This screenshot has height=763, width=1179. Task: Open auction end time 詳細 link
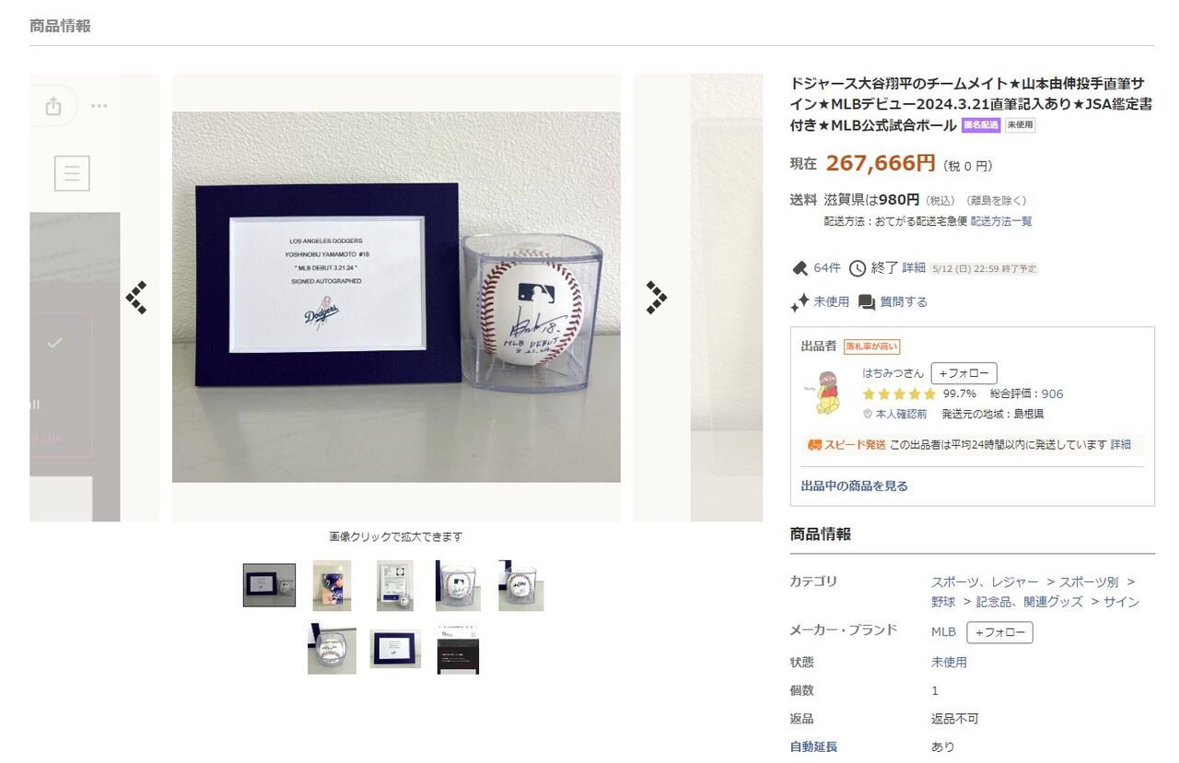(914, 268)
